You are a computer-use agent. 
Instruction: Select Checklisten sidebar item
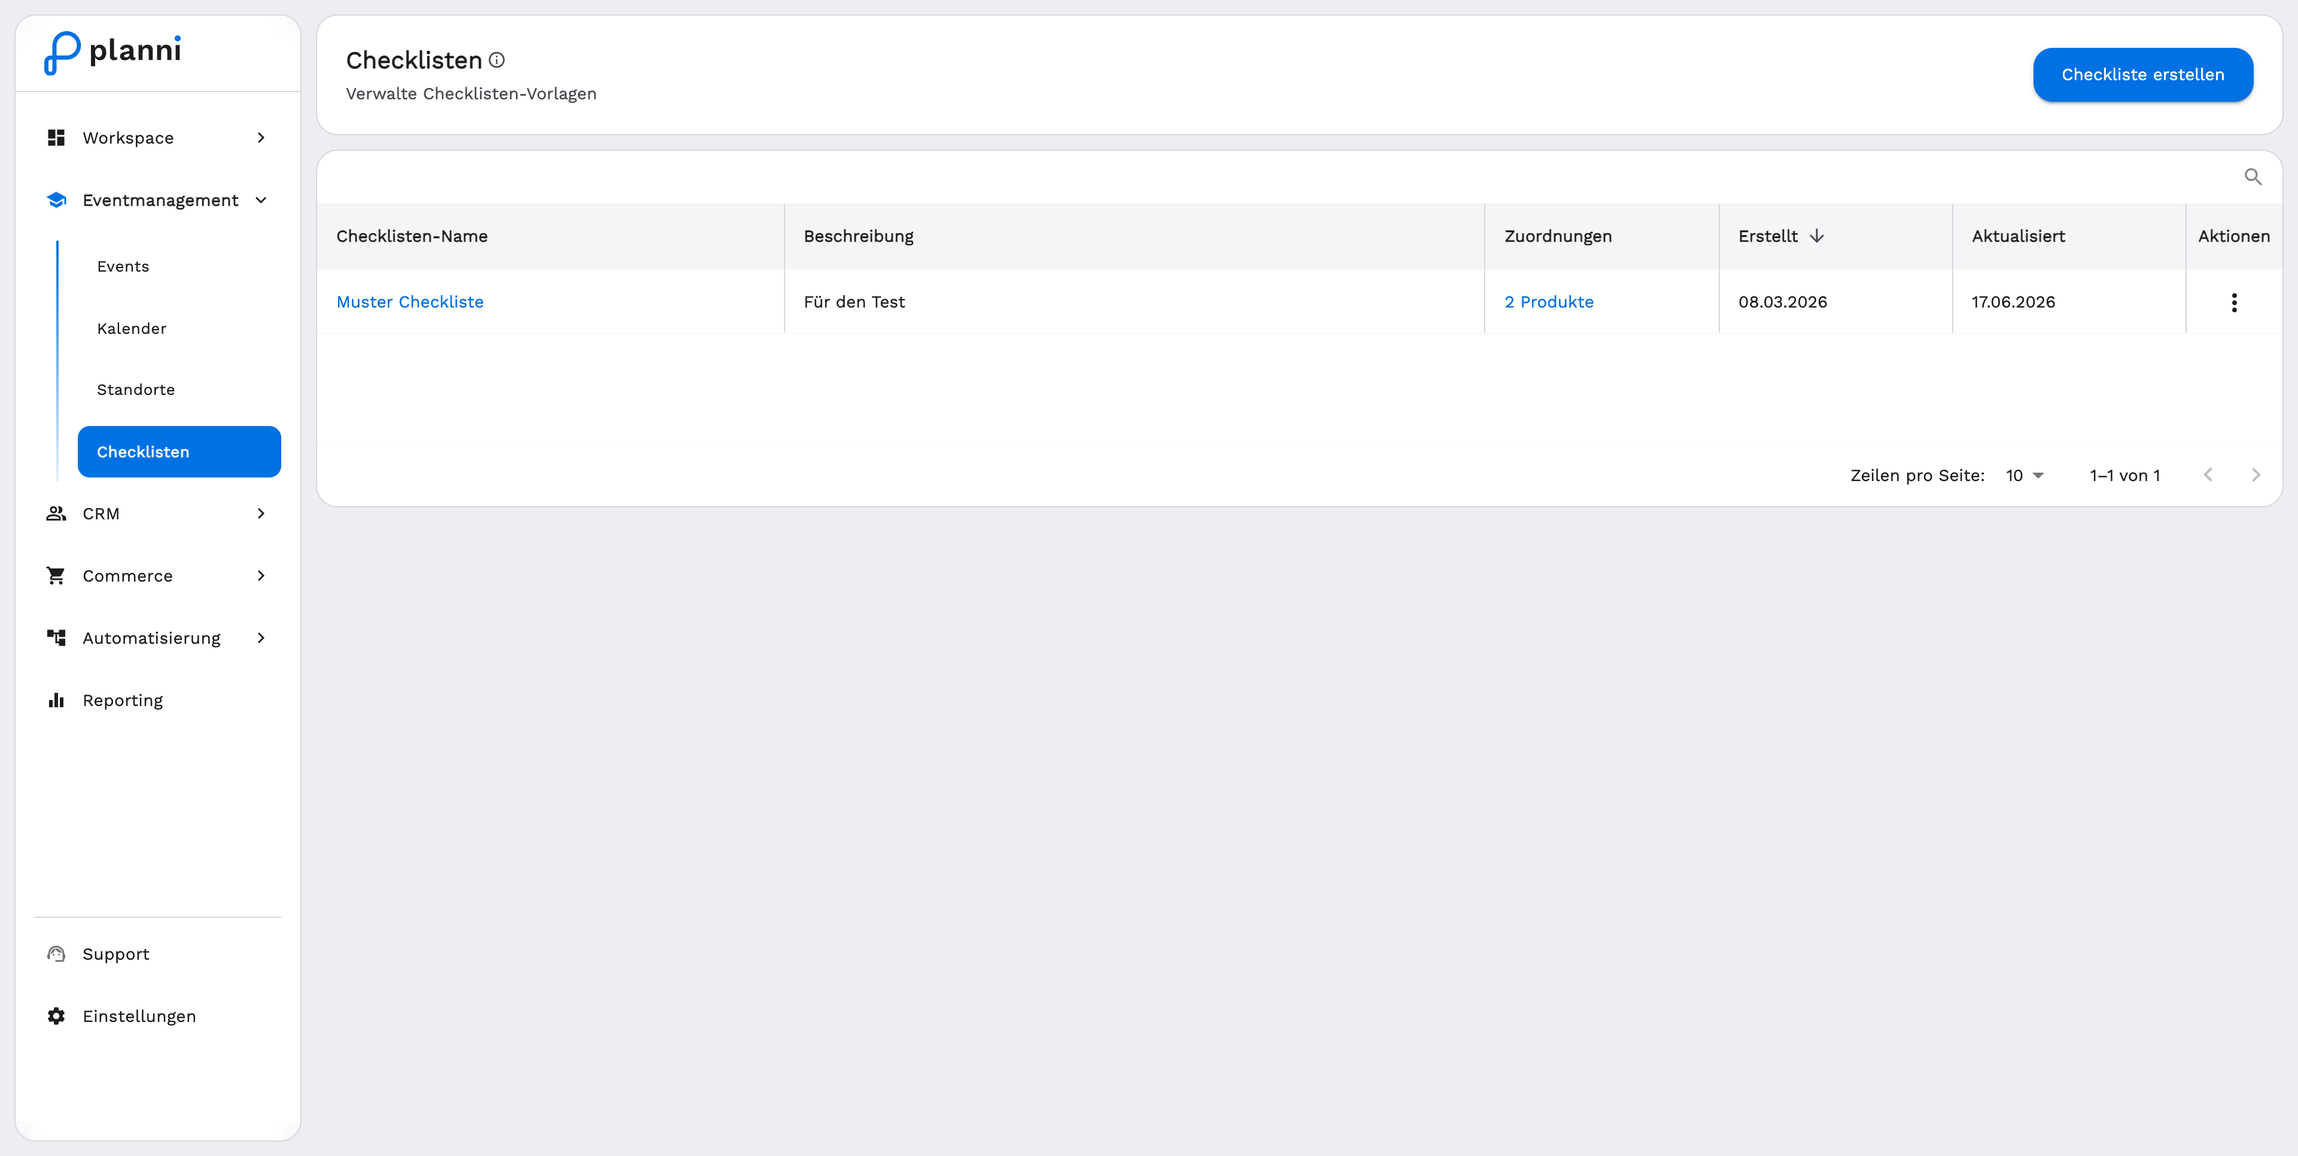pyautogui.click(x=180, y=451)
